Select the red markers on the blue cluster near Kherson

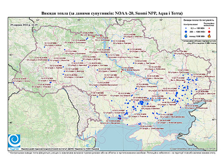(120, 118)
